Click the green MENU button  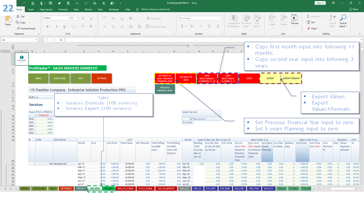[38, 78]
